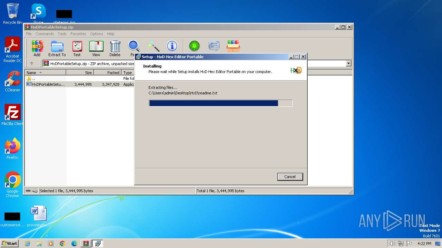442x248 pixels.
Task: Open the Help menu
Action: coord(111,34)
